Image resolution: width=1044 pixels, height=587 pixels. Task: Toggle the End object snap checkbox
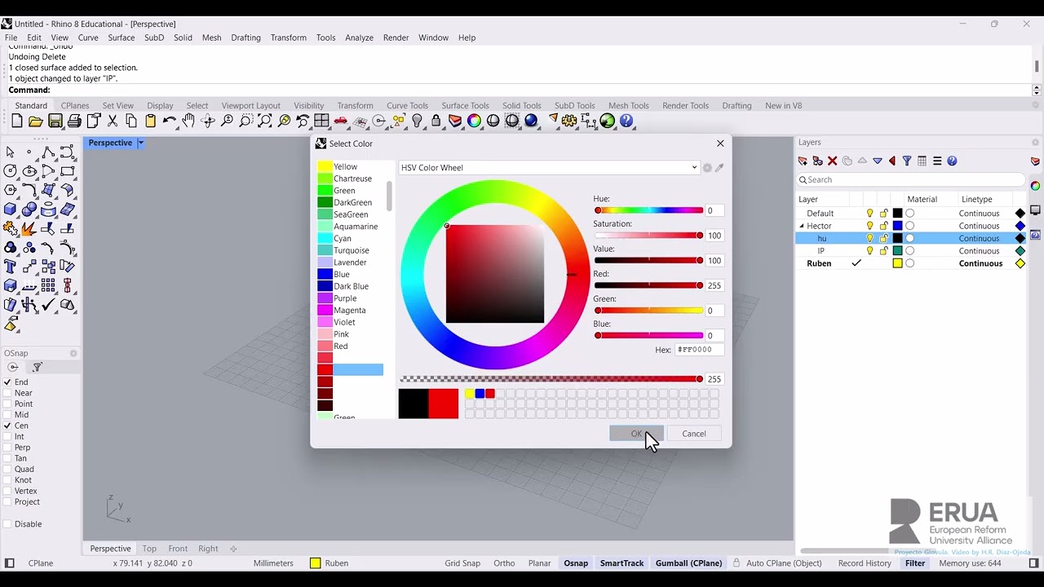pyautogui.click(x=7, y=382)
